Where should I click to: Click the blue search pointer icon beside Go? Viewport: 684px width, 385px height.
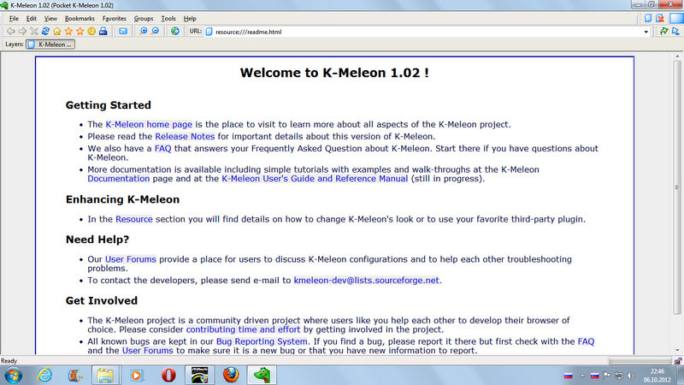675,32
